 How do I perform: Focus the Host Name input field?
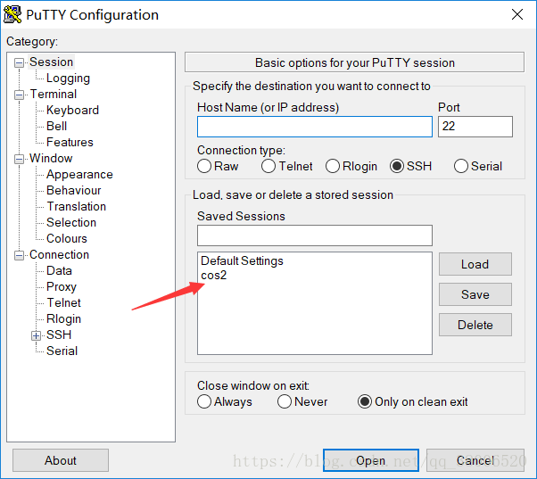point(314,127)
